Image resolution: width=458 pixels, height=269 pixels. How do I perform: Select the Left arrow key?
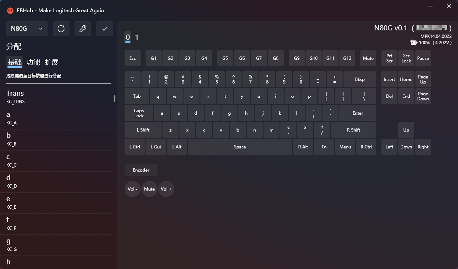pyautogui.click(x=389, y=147)
